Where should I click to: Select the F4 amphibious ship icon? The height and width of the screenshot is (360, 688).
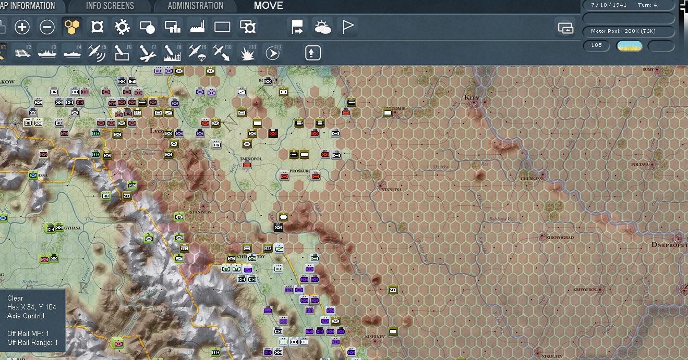point(72,53)
